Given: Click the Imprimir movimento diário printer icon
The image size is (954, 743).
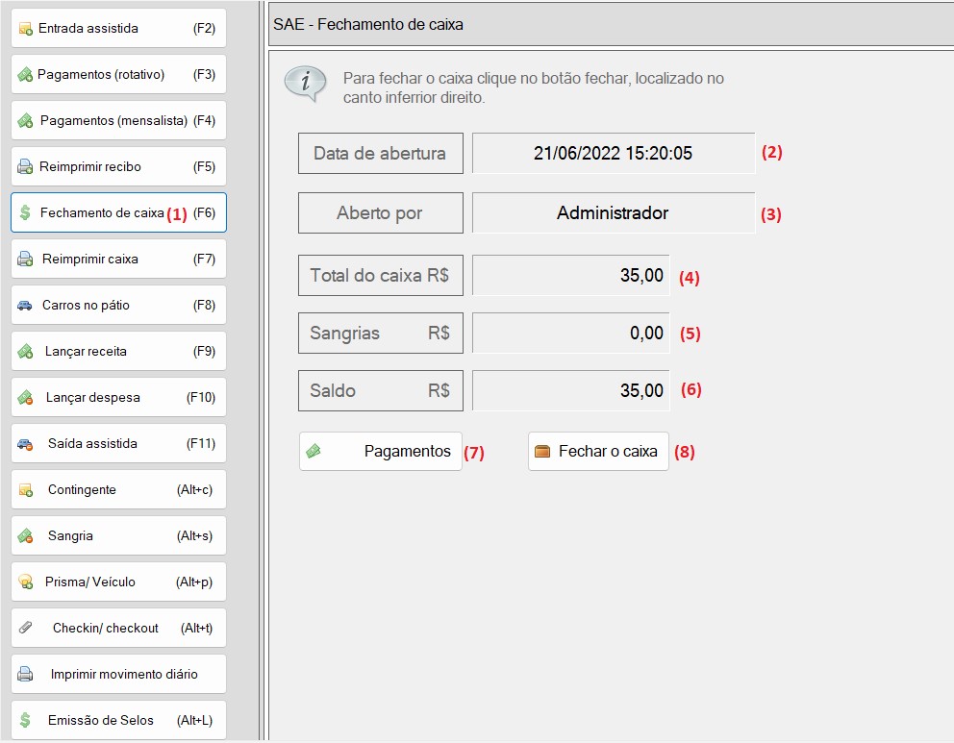Looking at the screenshot, I should [x=25, y=674].
